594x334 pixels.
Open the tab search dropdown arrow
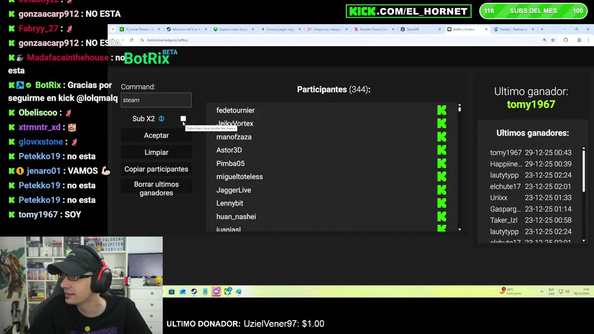114,29
